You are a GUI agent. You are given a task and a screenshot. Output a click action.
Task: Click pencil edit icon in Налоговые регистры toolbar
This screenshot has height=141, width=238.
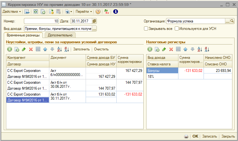click(x=164, y=49)
